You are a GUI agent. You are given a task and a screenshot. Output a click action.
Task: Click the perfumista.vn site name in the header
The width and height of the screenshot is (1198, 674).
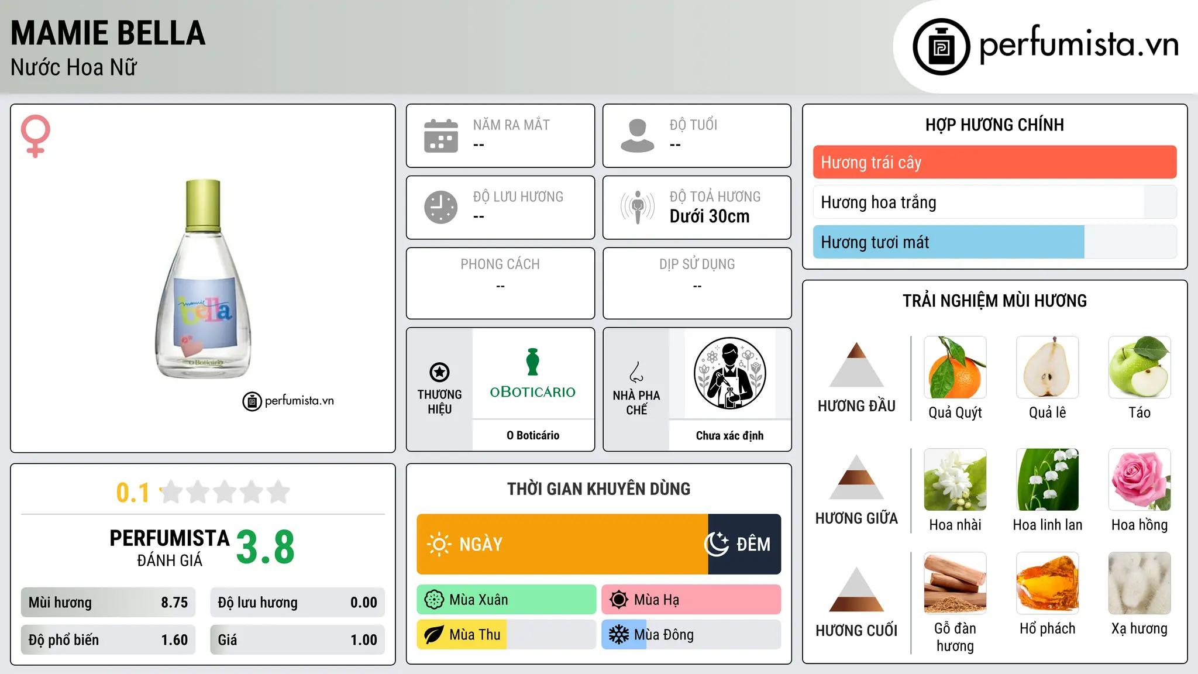coord(1079,44)
